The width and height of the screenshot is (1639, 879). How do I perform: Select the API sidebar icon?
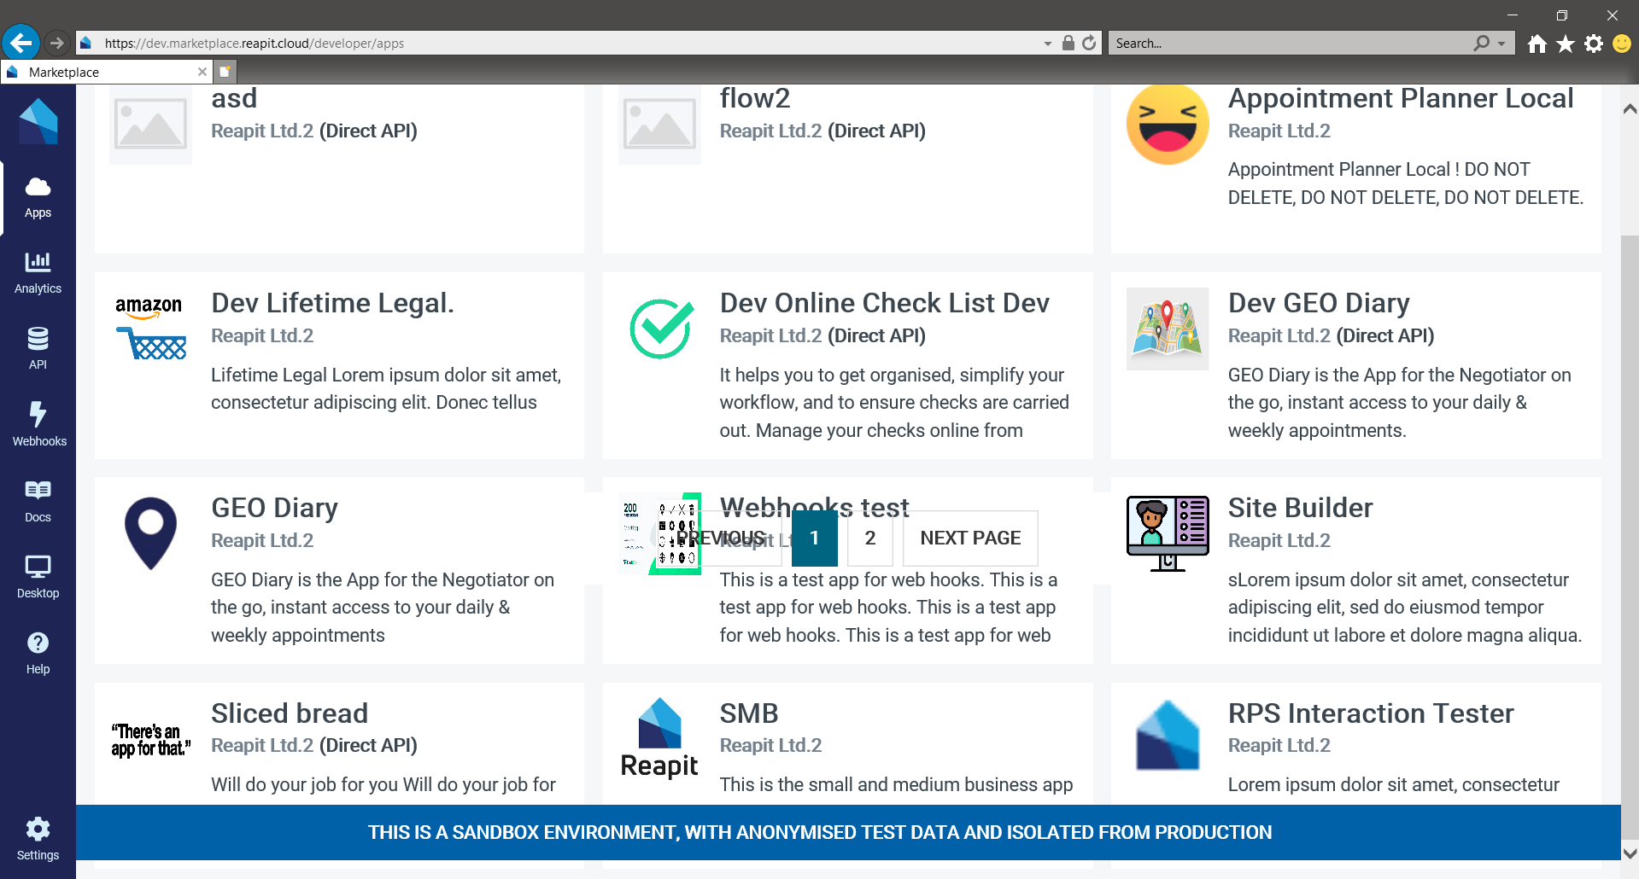[38, 347]
